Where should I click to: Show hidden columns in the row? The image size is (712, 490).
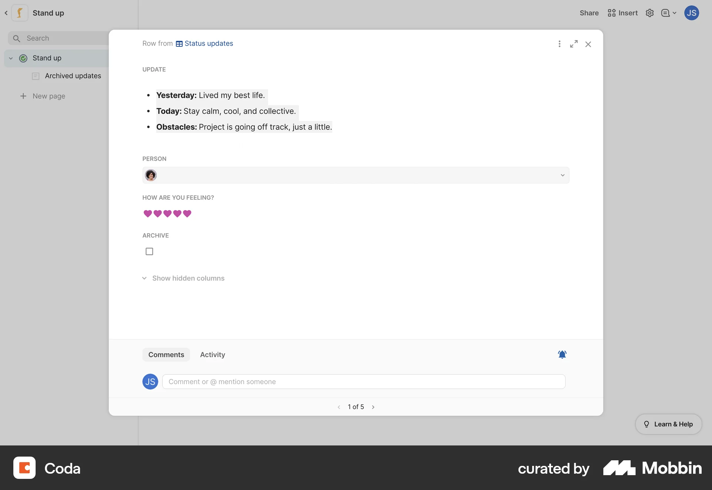188,278
